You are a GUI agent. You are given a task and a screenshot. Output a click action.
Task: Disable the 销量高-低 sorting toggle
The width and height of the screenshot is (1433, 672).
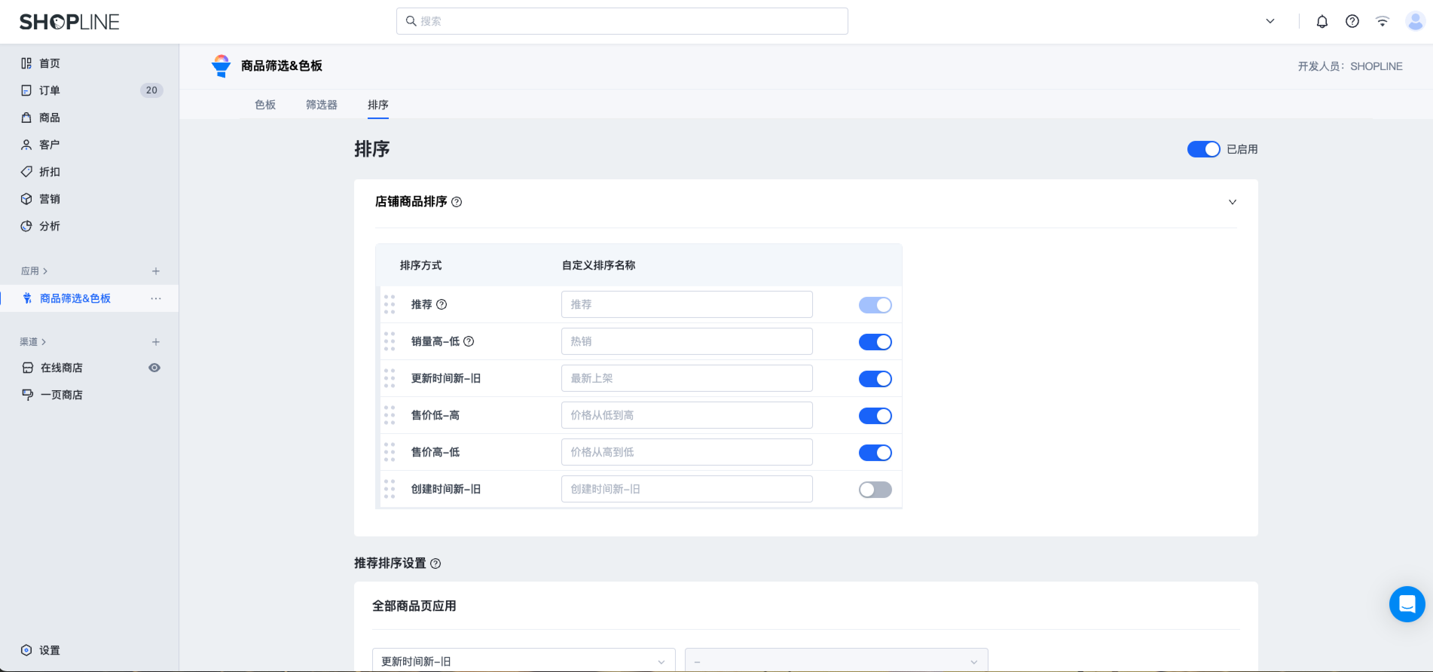pyautogui.click(x=874, y=342)
